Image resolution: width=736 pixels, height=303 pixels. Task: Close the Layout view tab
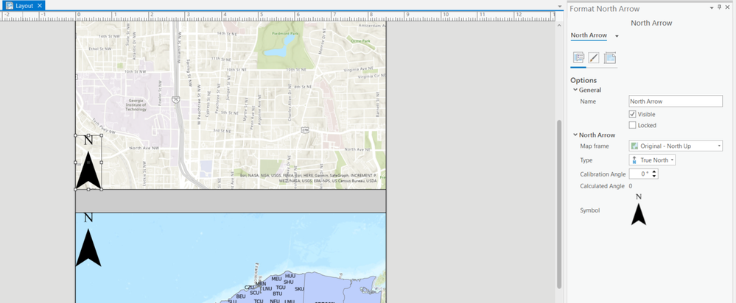pos(40,6)
